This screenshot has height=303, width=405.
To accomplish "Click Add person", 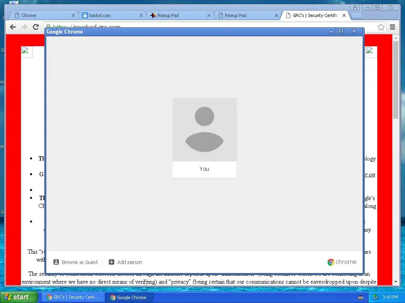I will point(125,262).
